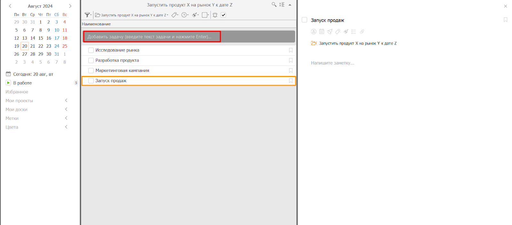
Task: Click the calendar icon next to Сегодня
Action: [8, 74]
